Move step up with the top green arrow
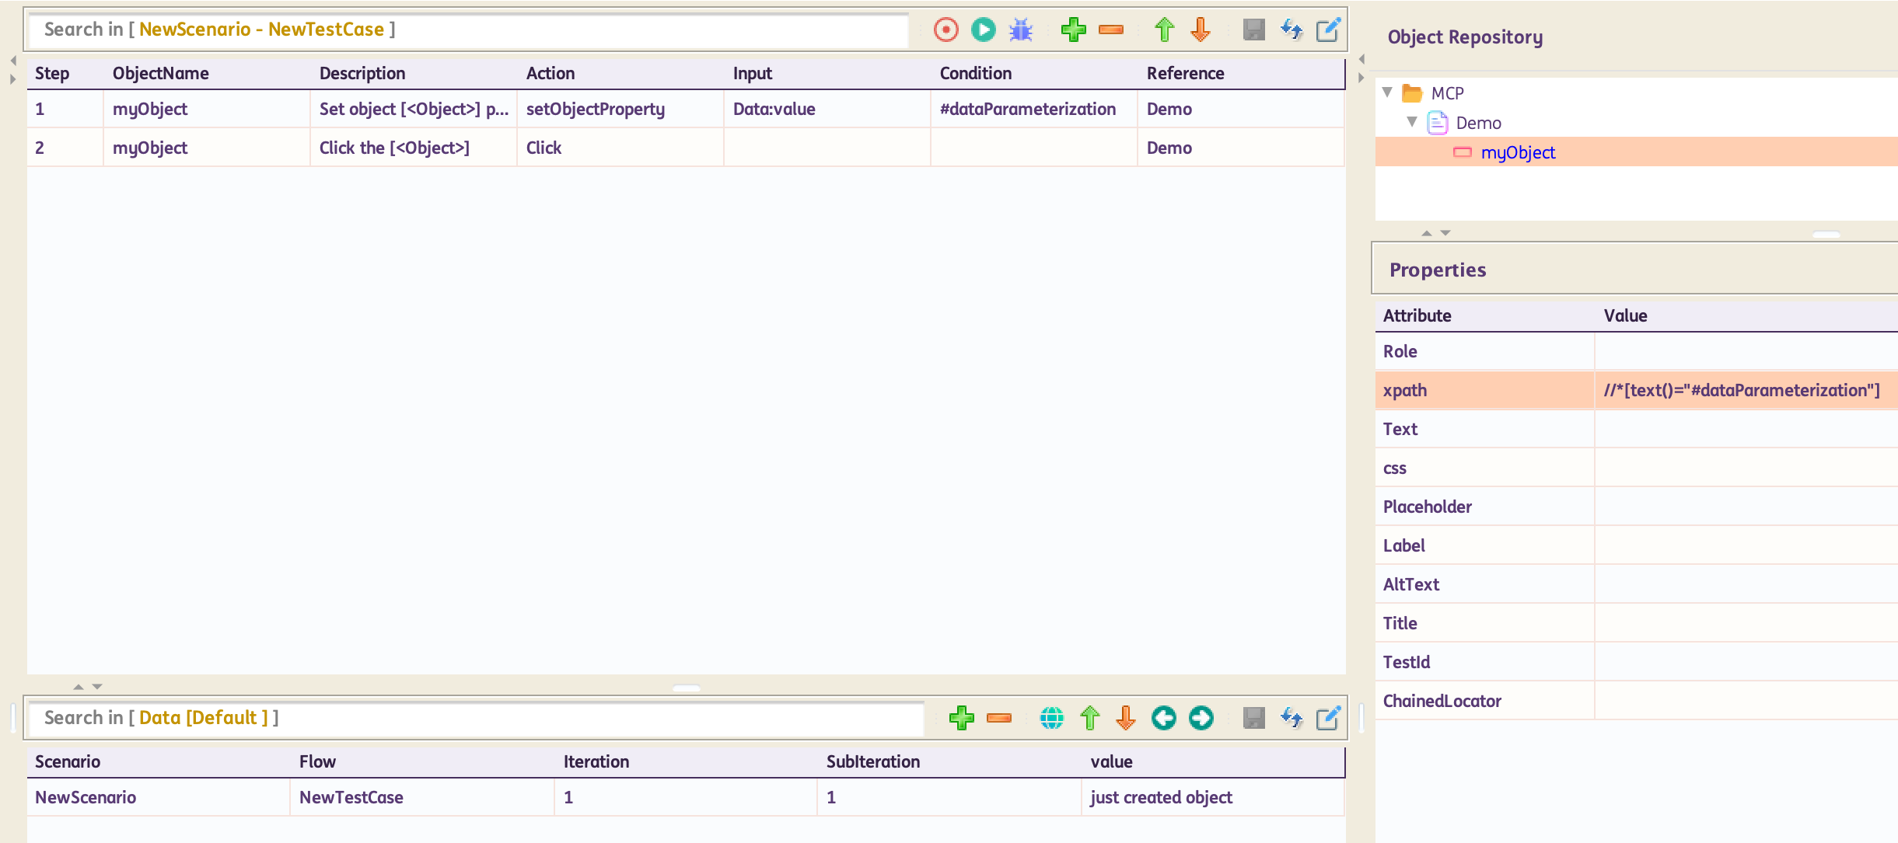This screenshot has height=843, width=1898. point(1163,30)
